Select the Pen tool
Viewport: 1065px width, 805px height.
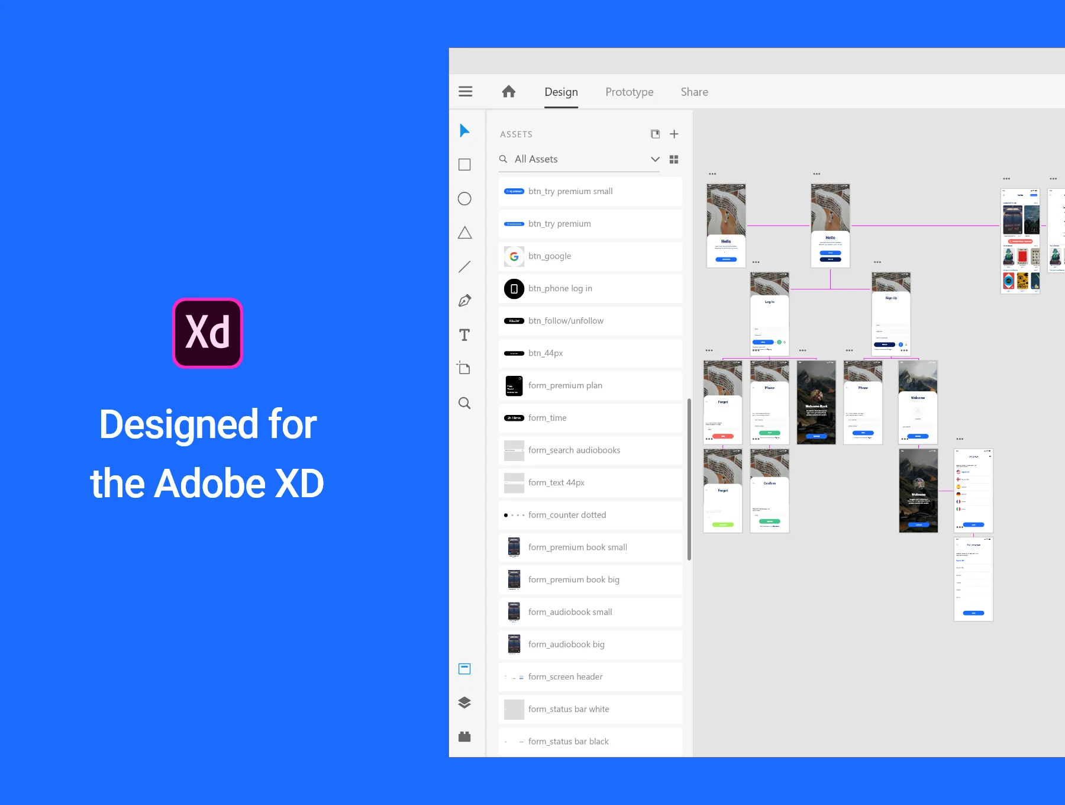[464, 301]
